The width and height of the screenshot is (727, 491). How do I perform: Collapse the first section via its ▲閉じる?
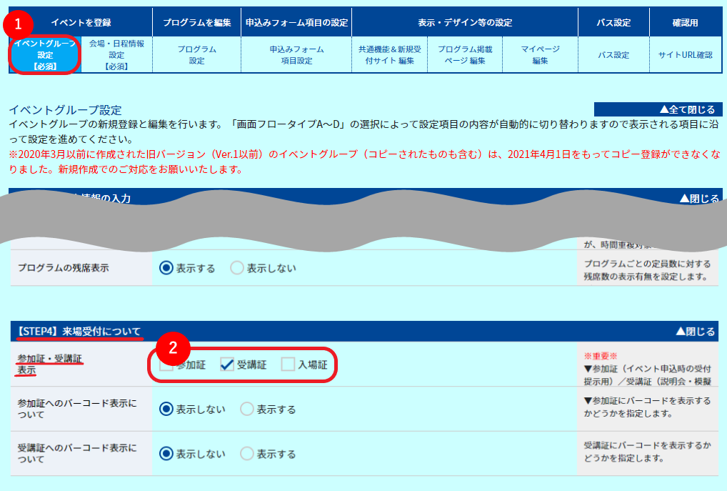[698, 199]
